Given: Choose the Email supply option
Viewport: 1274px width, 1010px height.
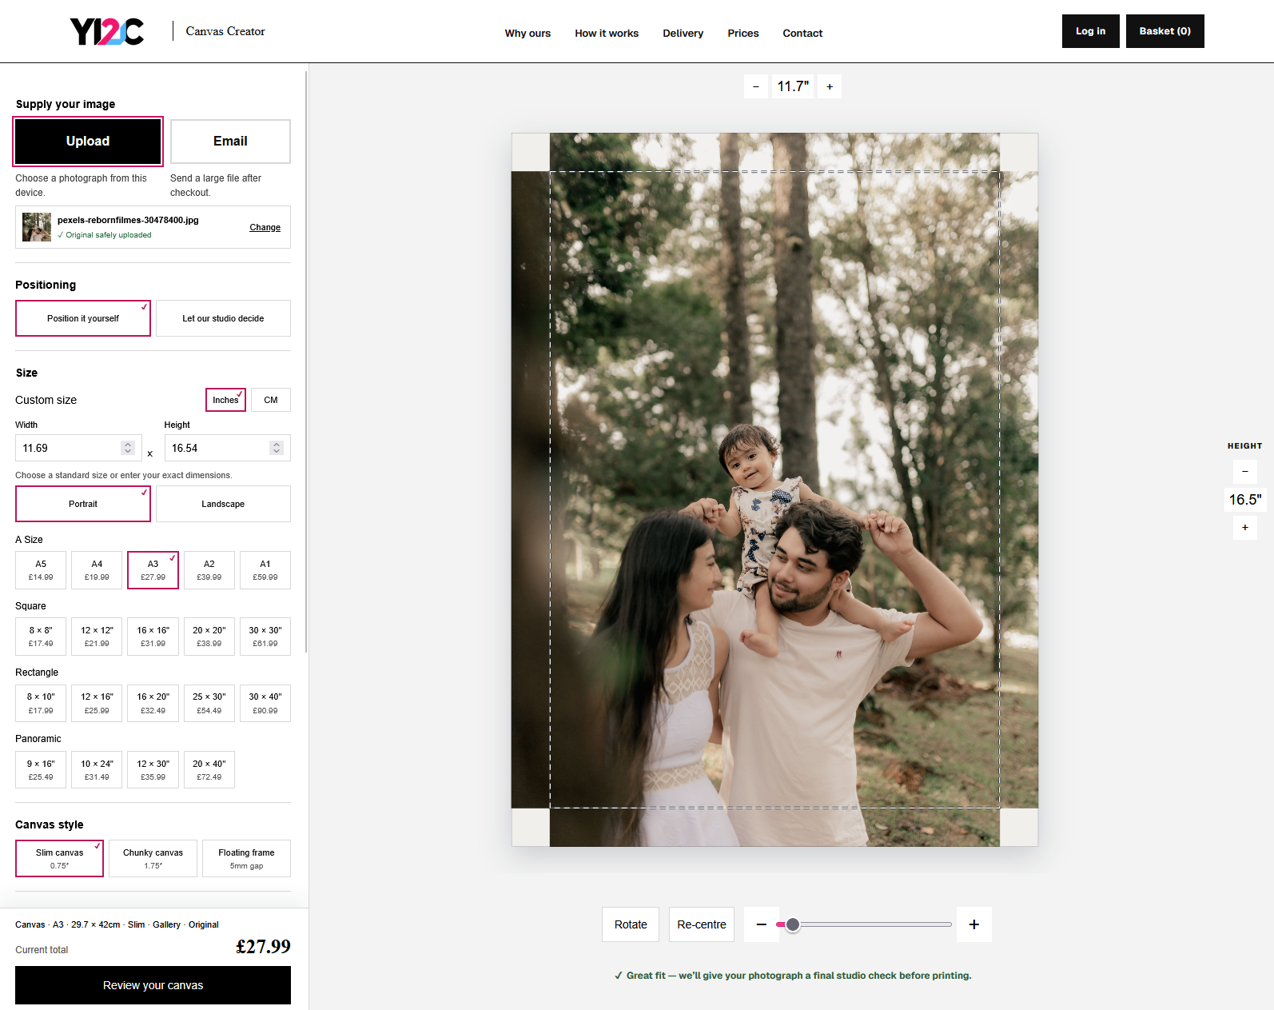Looking at the screenshot, I should point(230,141).
